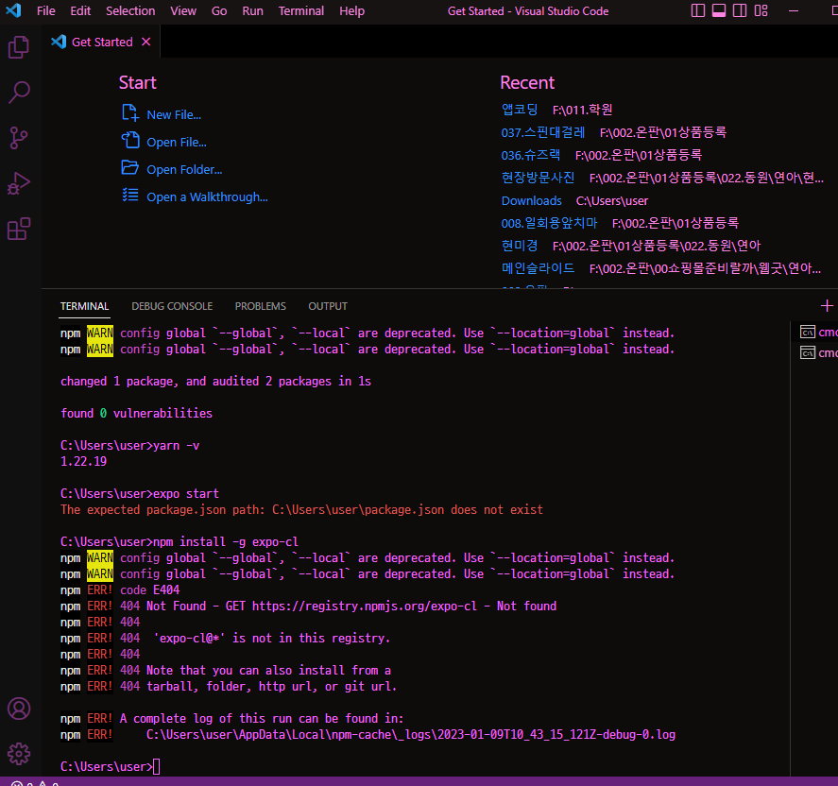
Task: Click the Open File icon
Action: point(130,141)
